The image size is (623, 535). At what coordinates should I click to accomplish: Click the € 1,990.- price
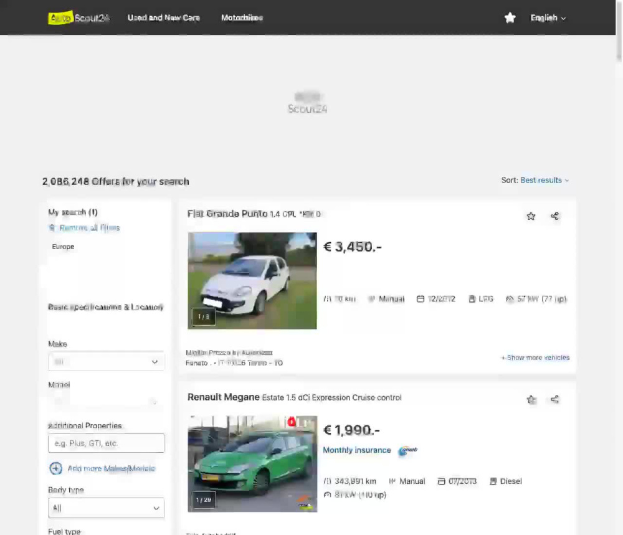click(x=351, y=430)
